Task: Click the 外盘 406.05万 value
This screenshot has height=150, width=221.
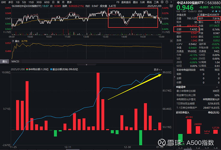Action: tap(192, 26)
